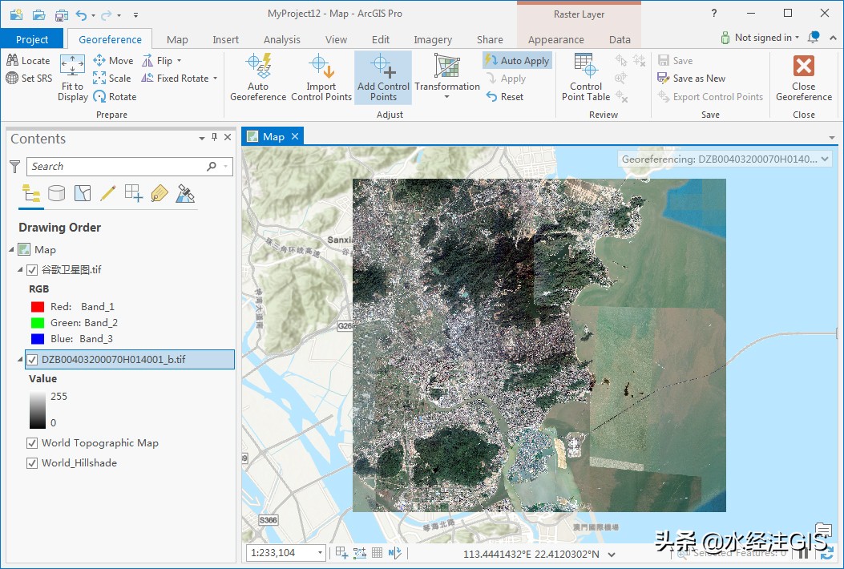Screen dimensions: 844x569
Task: Close the Map view tab
Action: (295, 137)
